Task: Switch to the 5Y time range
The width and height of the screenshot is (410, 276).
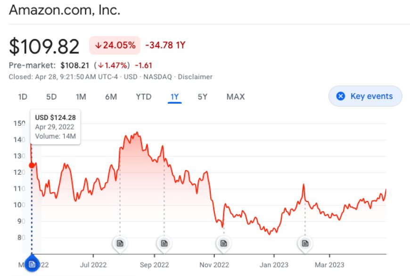Action: tap(203, 97)
